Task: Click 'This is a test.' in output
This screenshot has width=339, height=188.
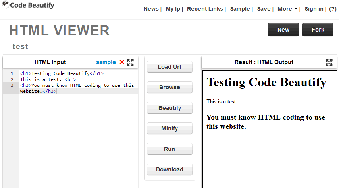Action: 222,102
